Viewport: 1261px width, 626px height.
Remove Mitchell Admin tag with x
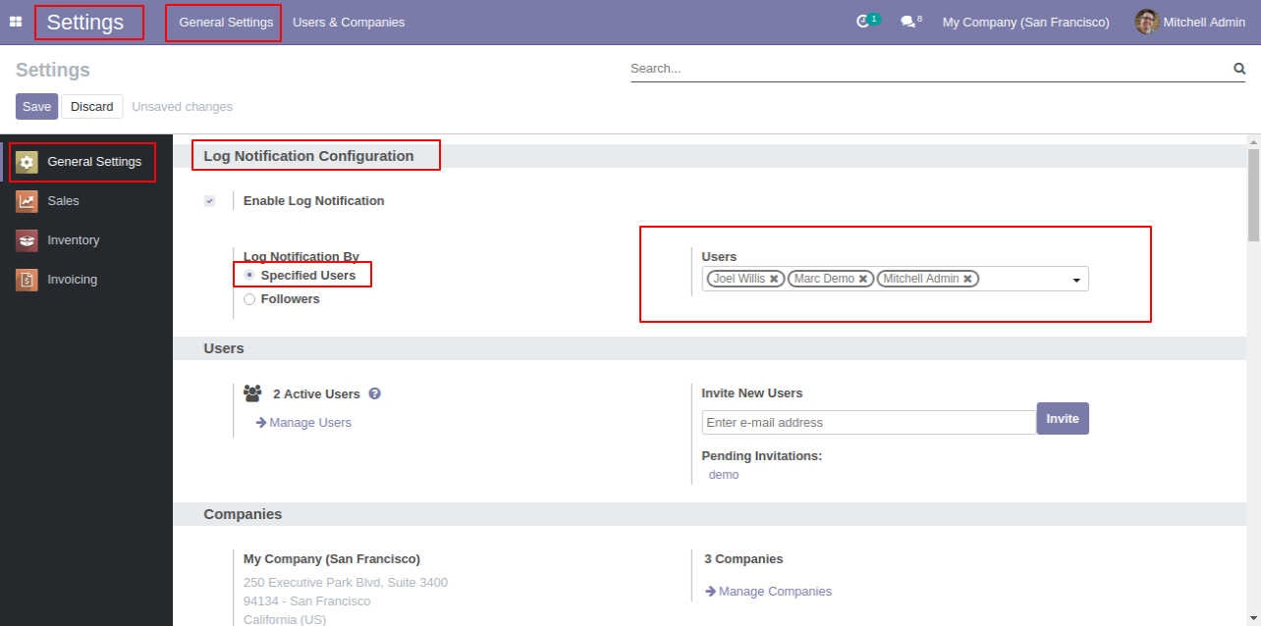click(967, 279)
